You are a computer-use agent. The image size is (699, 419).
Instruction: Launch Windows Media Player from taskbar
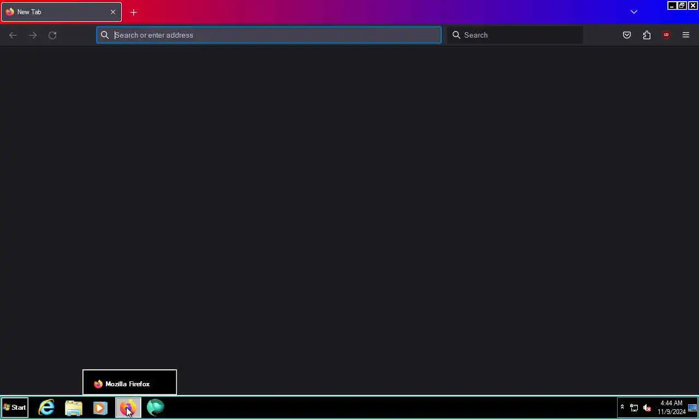point(100,408)
